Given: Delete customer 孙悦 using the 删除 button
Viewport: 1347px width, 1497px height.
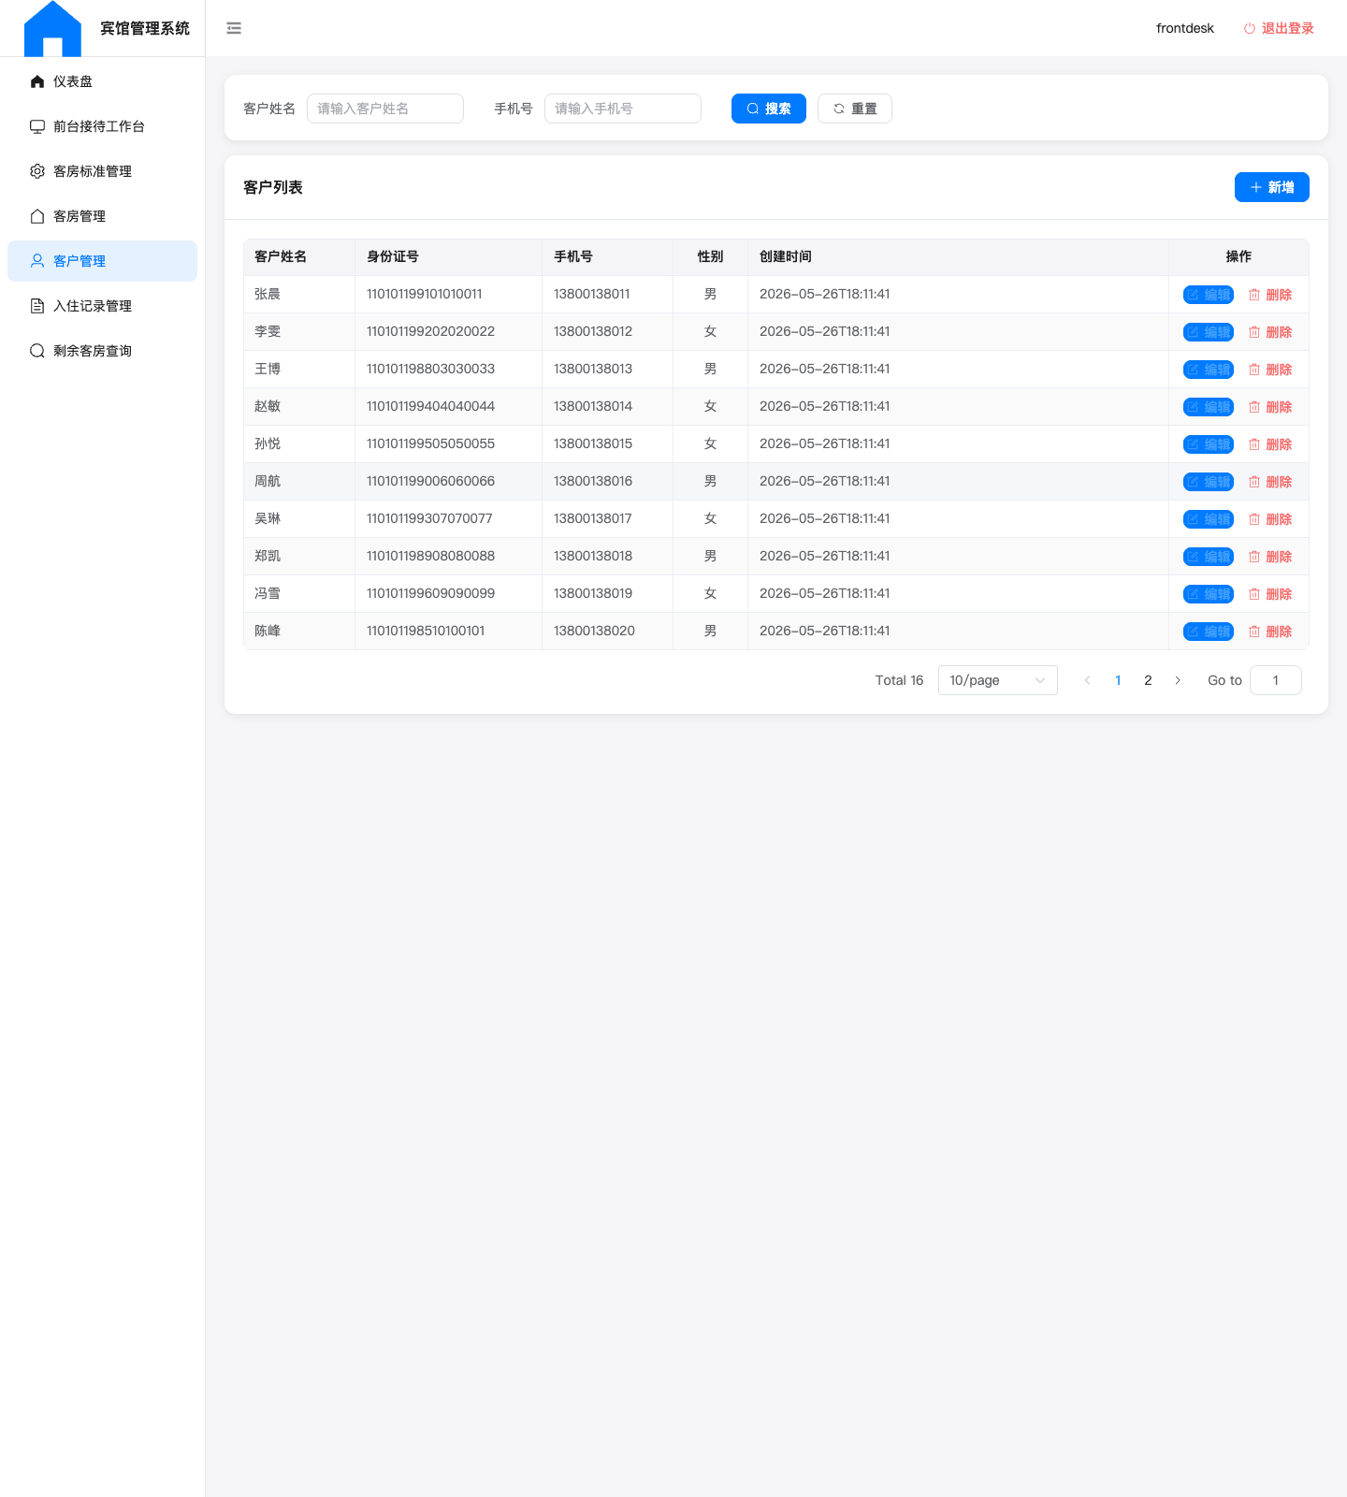Looking at the screenshot, I should click(x=1270, y=444).
